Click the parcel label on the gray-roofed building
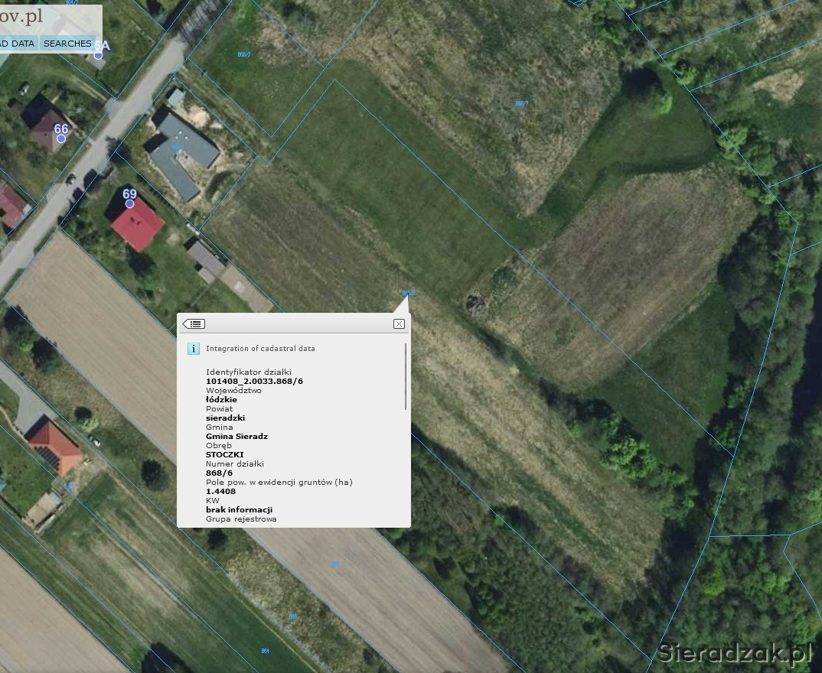The image size is (822, 673). pos(177,148)
